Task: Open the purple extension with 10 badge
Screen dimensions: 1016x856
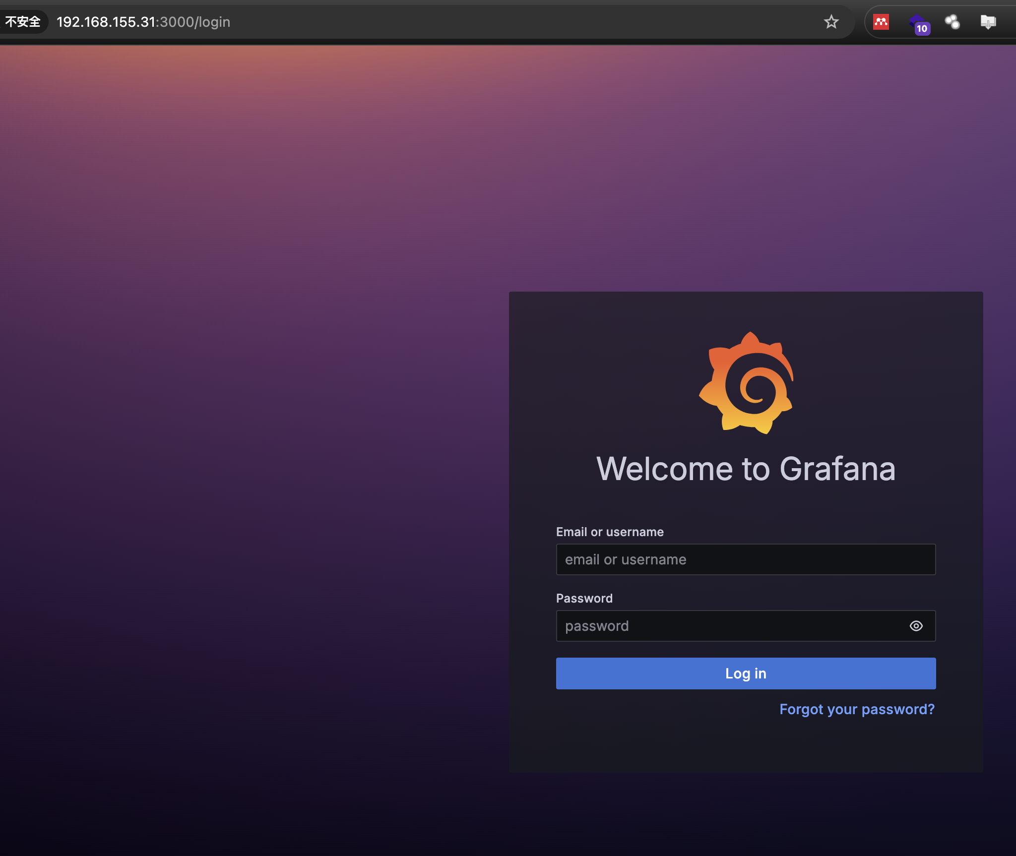Action: 917,23
